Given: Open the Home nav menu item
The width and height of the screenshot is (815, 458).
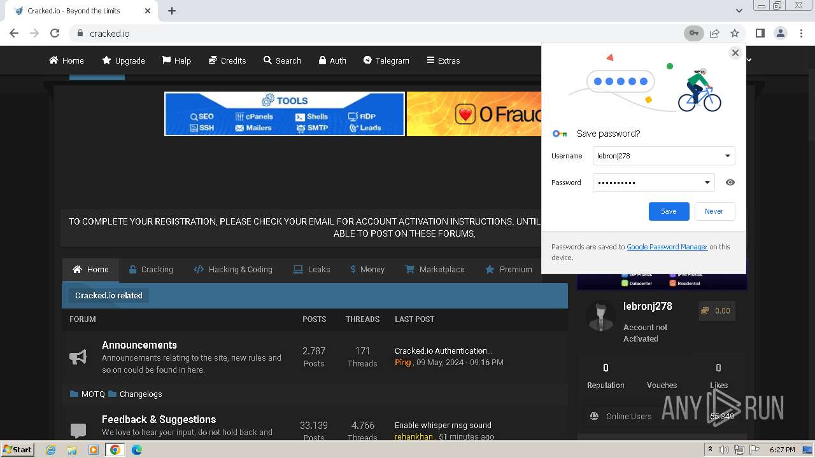Looking at the screenshot, I should (x=67, y=60).
